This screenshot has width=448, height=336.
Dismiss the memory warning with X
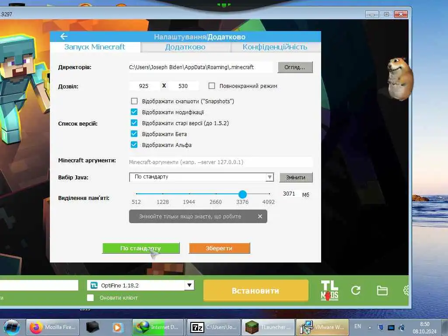(x=260, y=216)
